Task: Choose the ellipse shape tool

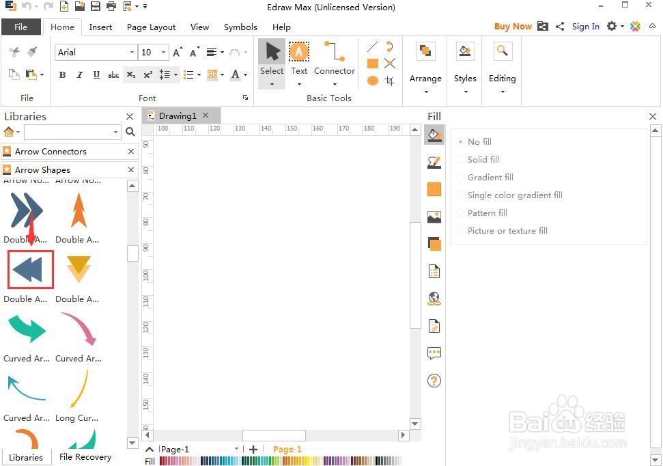Action: [373, 81]
